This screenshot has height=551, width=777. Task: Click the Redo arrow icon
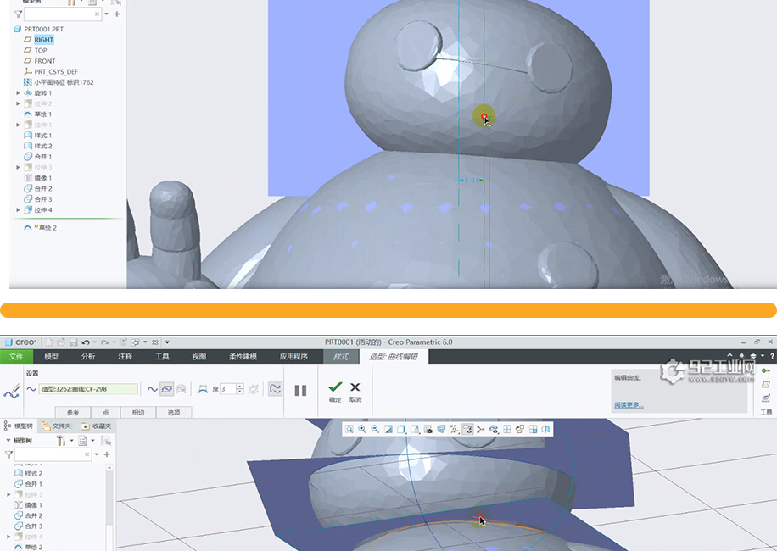[104, 342]
